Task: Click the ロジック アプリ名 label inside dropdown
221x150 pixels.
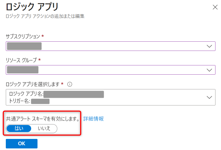Action: pos(26,94)
